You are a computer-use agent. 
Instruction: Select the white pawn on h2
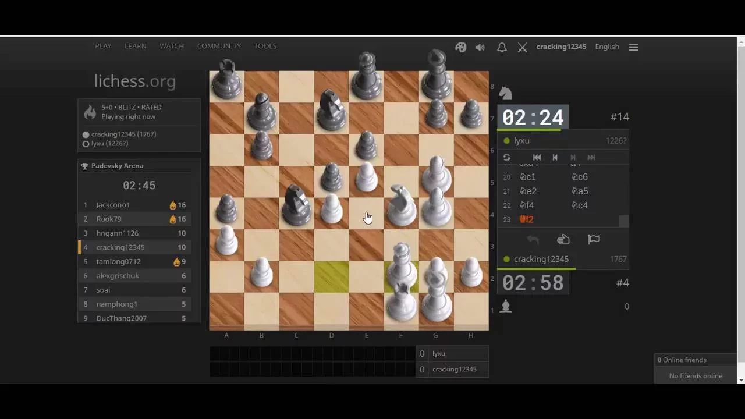[x=471, y=273]
